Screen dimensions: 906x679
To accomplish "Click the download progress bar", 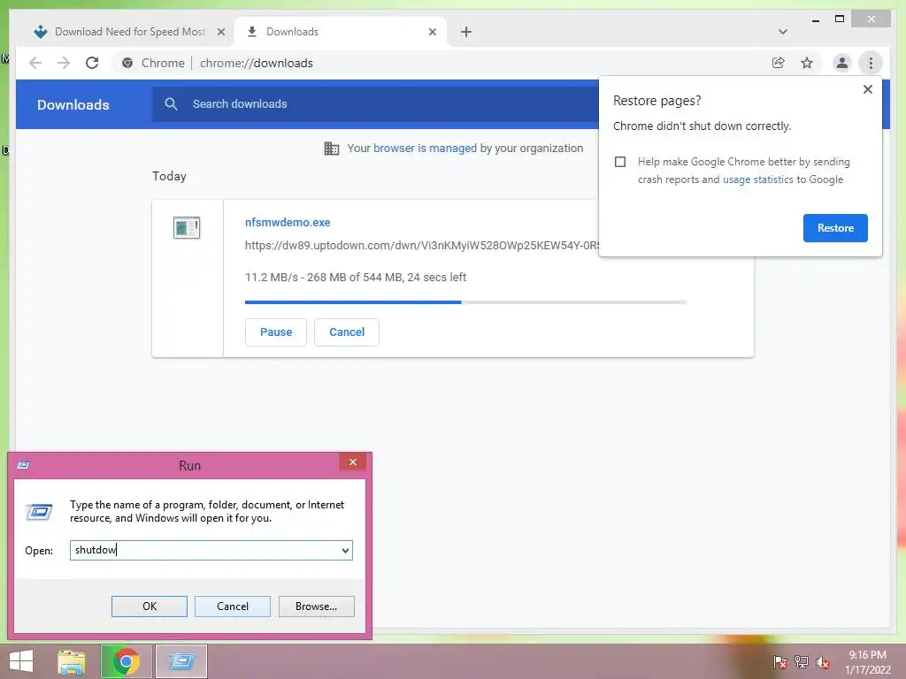I will point(465,302).
